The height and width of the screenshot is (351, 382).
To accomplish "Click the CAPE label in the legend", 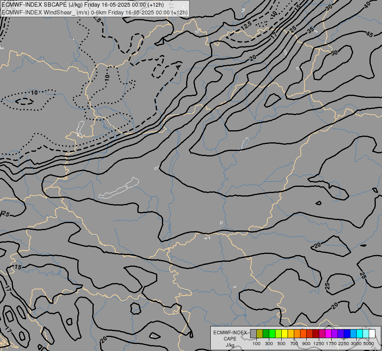I will pyautogui.click(x=230, y=339).
